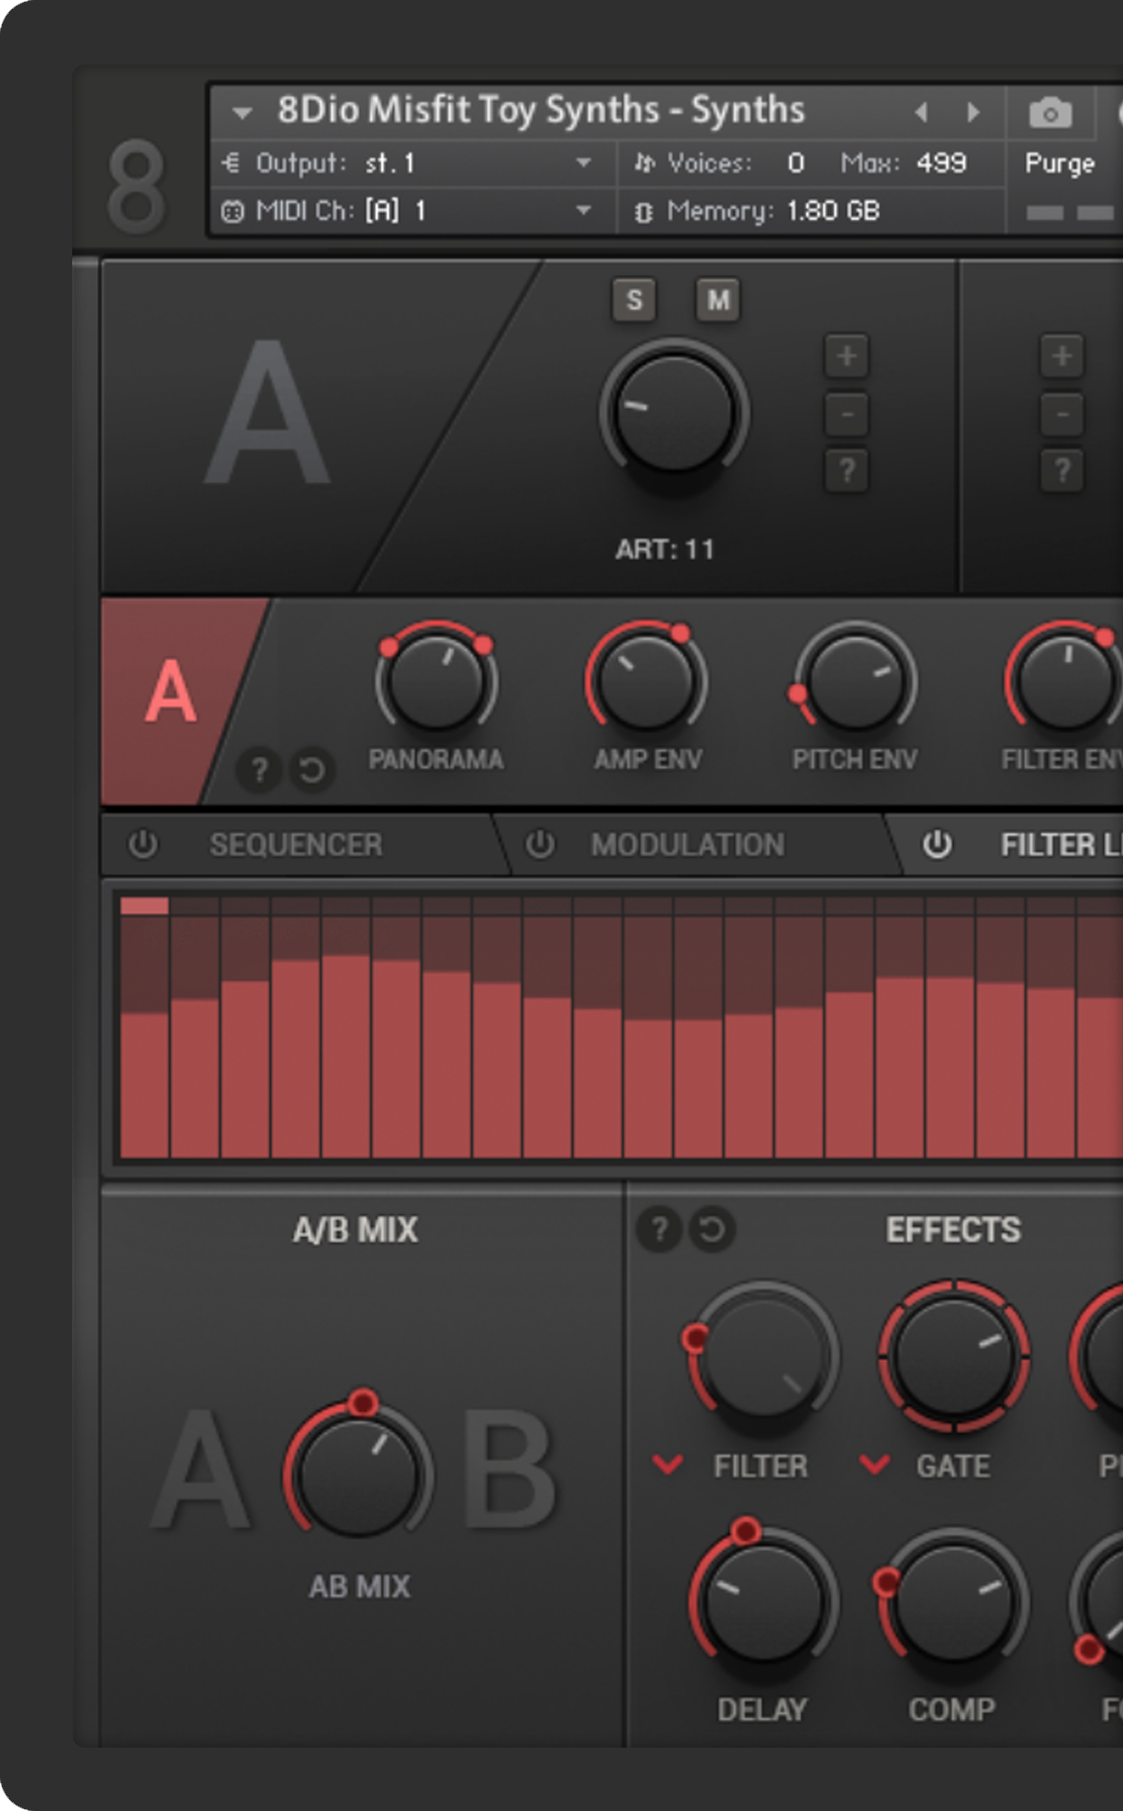Click the AMP ENV knob

[646, 682]
